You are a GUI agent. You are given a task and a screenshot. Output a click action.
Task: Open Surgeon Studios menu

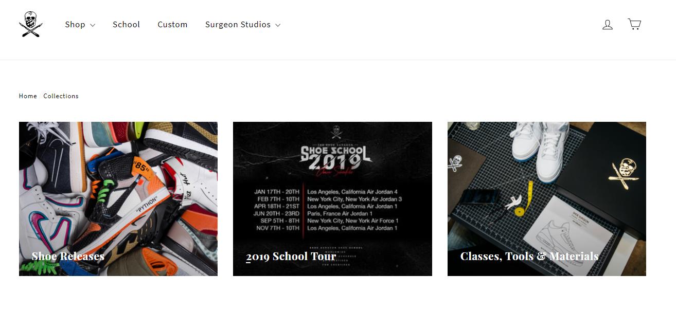242,25
